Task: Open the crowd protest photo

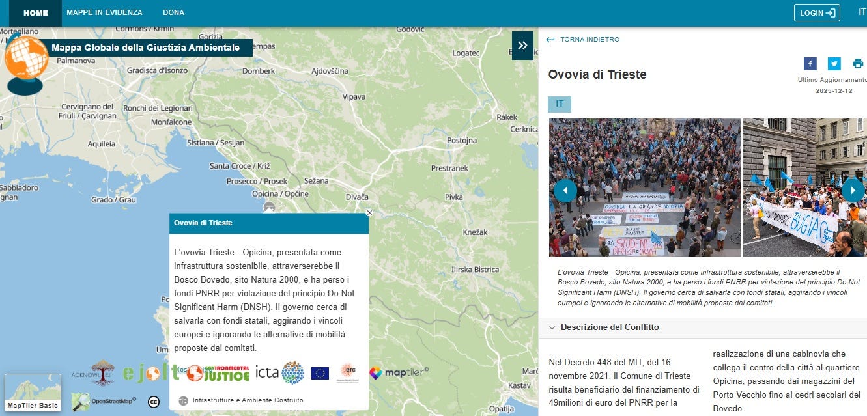Action: tap(645, 187)
